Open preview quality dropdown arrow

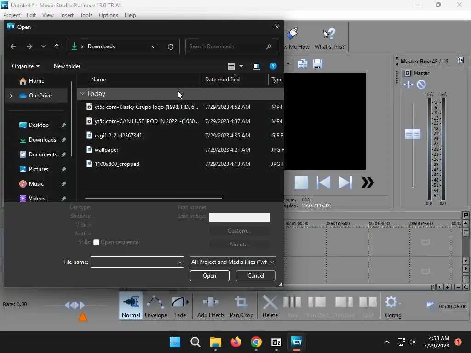tap(288, 63)
